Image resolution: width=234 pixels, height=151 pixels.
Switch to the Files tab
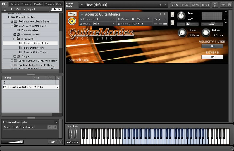tap(4, 4)
